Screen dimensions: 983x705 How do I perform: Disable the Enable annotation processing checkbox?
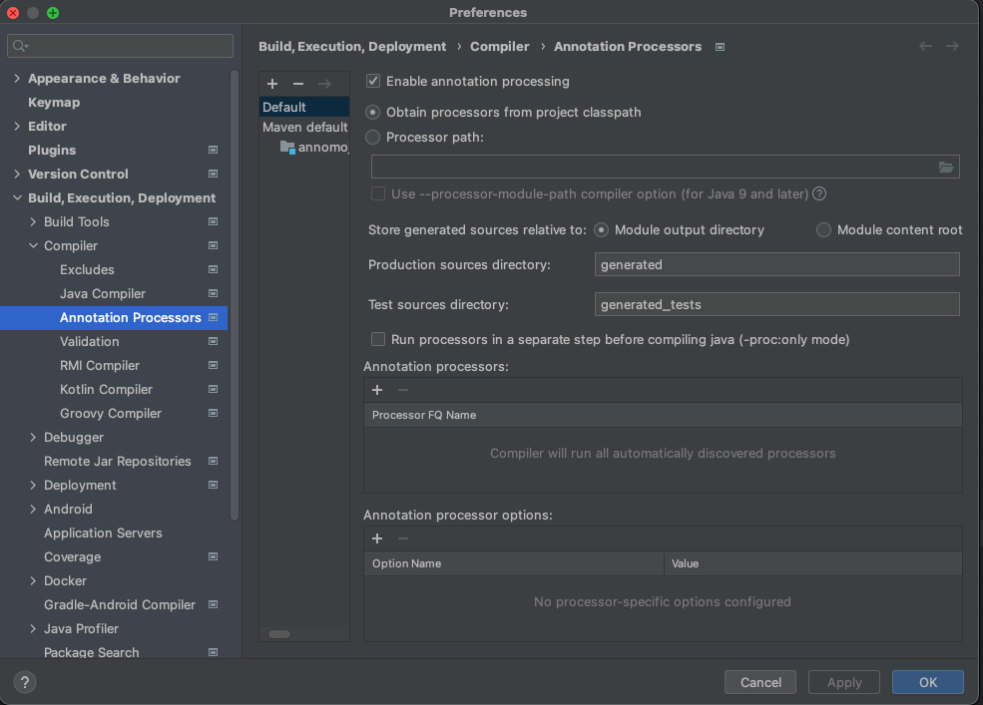tap(373, 82)
